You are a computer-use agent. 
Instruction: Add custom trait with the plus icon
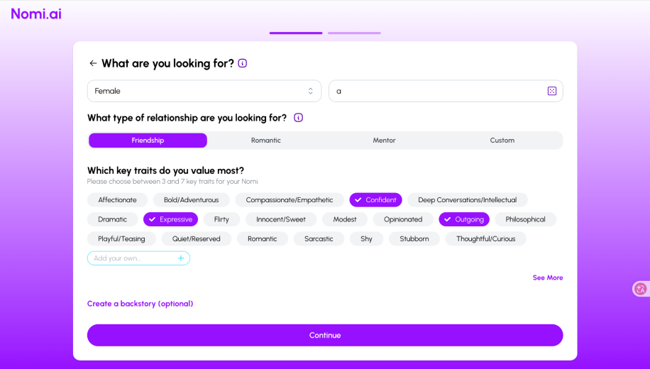[x=181, y=258]
